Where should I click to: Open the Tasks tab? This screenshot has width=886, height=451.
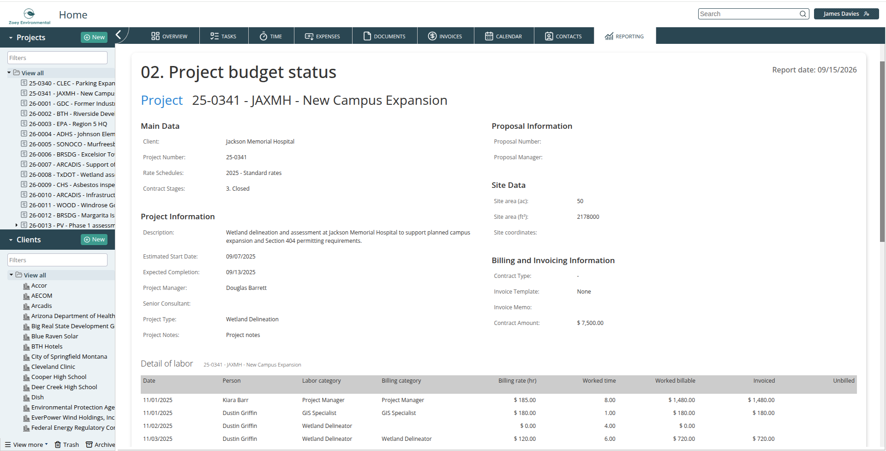(224, 36)
